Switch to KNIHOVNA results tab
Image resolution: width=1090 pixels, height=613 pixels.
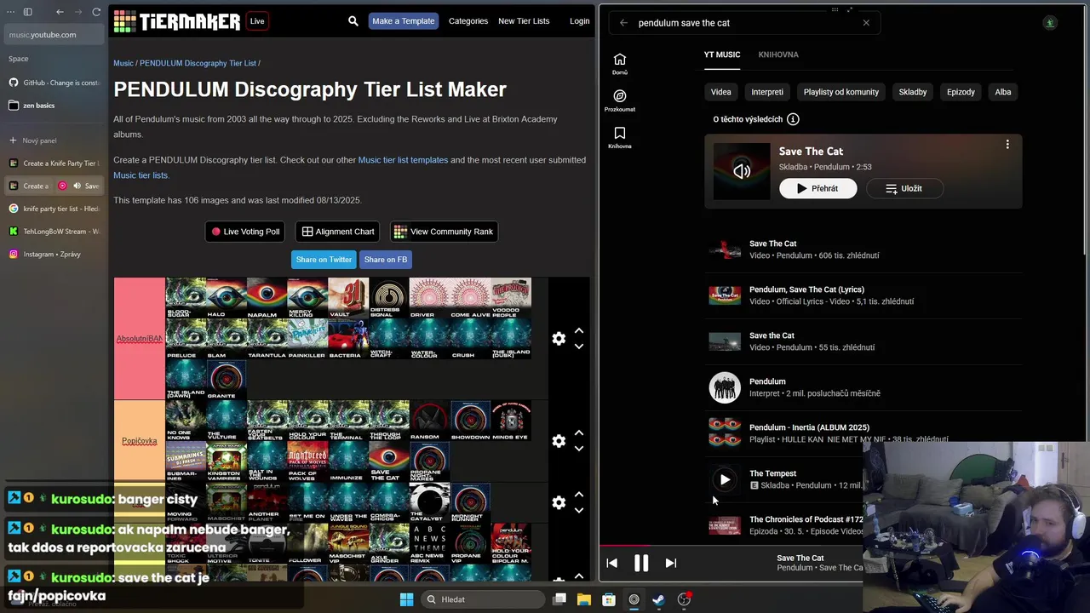[x=778, y=54]
